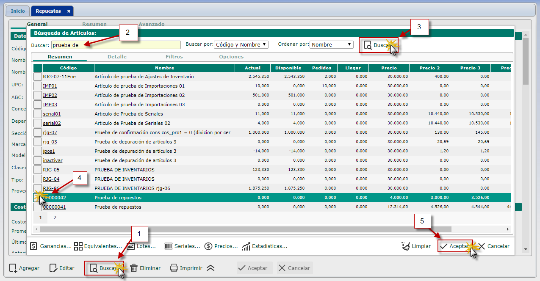Check the box for RJG-07-11Ene row
540x281 pixels.
(x=38, y=77)
